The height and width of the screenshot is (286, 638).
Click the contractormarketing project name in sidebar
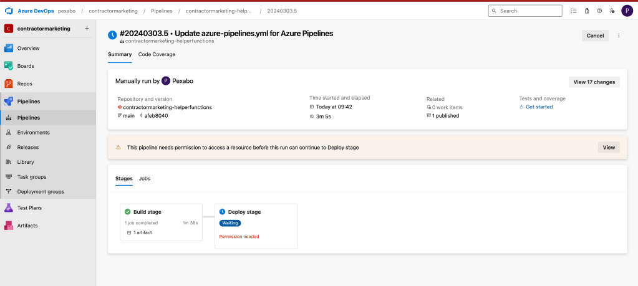(x=44, y=29)
